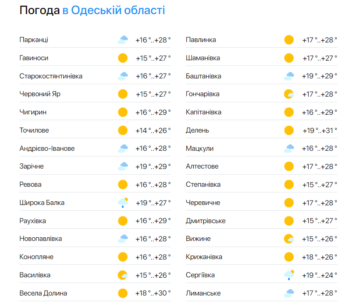Select the sun icon next to Гавиноси
The image size is (357, 304).
coord(123,58)
